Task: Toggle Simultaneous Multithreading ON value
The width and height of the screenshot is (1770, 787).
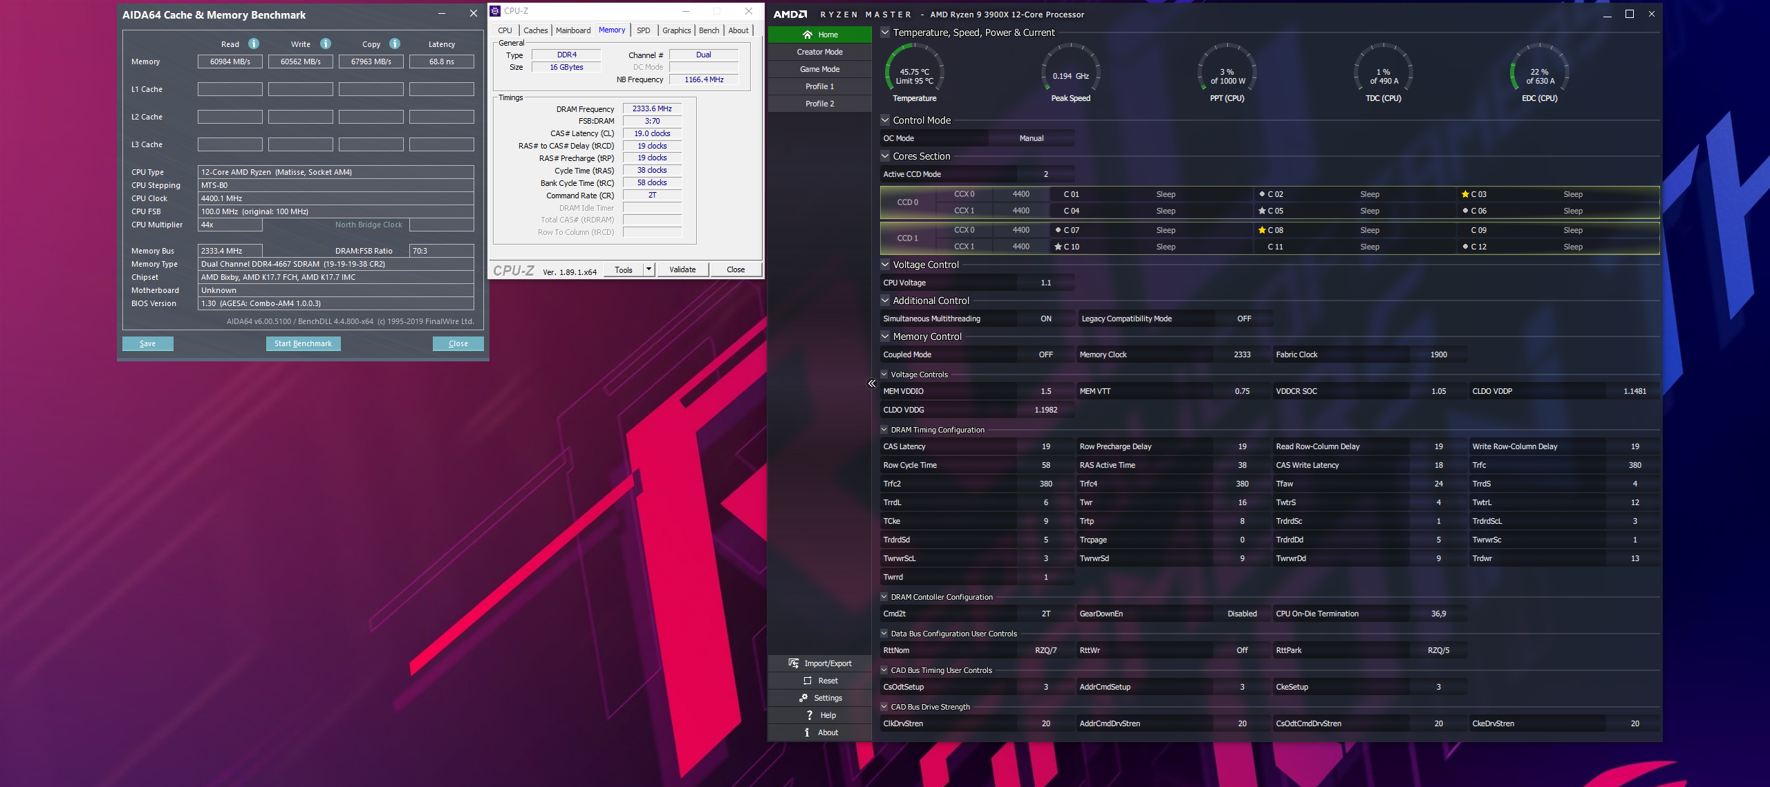Action: coord(1045,319)
